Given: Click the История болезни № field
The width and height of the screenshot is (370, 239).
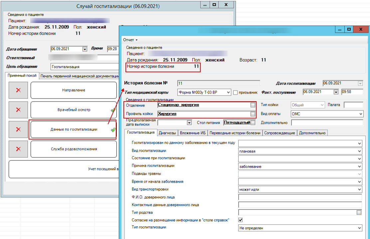Looking at the screenshot, I should (219, 83).
